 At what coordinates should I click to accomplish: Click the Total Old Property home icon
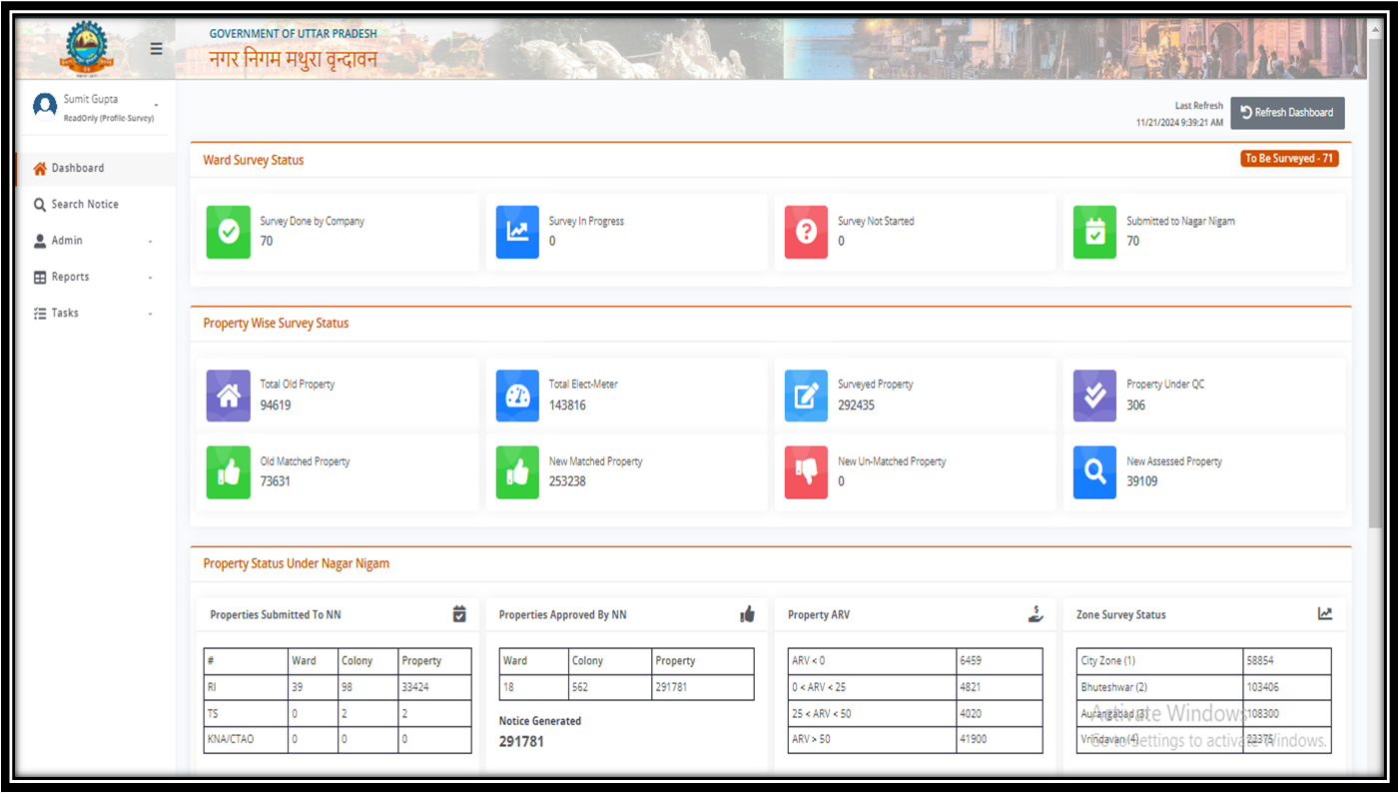coord(229,396)
